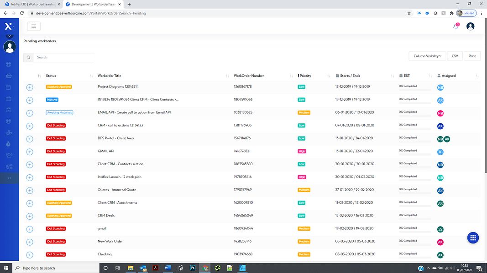Click the TC avatar on GMAIL API row
This screenshot has height=273, width=487.
(x=440, y=152)
